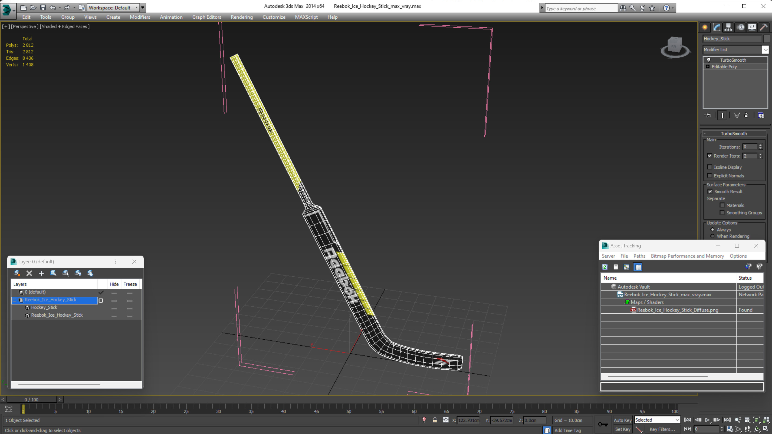Click Make Unique icon in modifier stack
This screenshot has width=772, height=434.
coord(737,115)
